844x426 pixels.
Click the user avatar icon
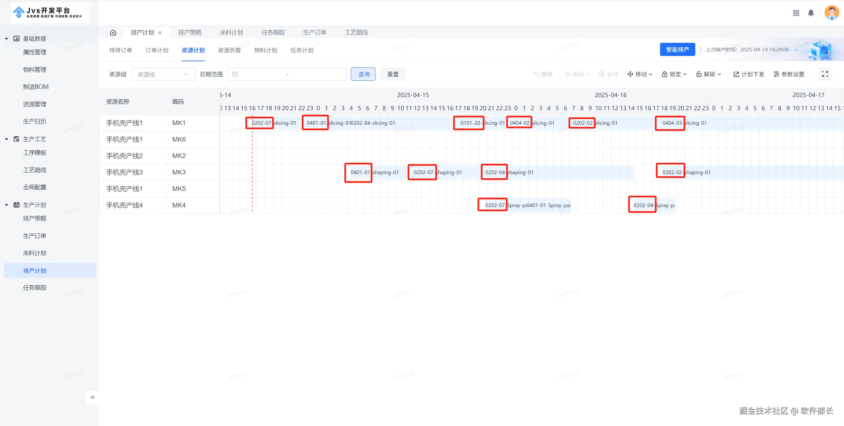pyautogui.click(x=831, y=13)
